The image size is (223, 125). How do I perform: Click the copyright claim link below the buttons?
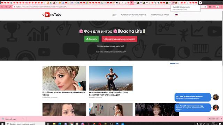pyautogui.click(x=111, y=52)
